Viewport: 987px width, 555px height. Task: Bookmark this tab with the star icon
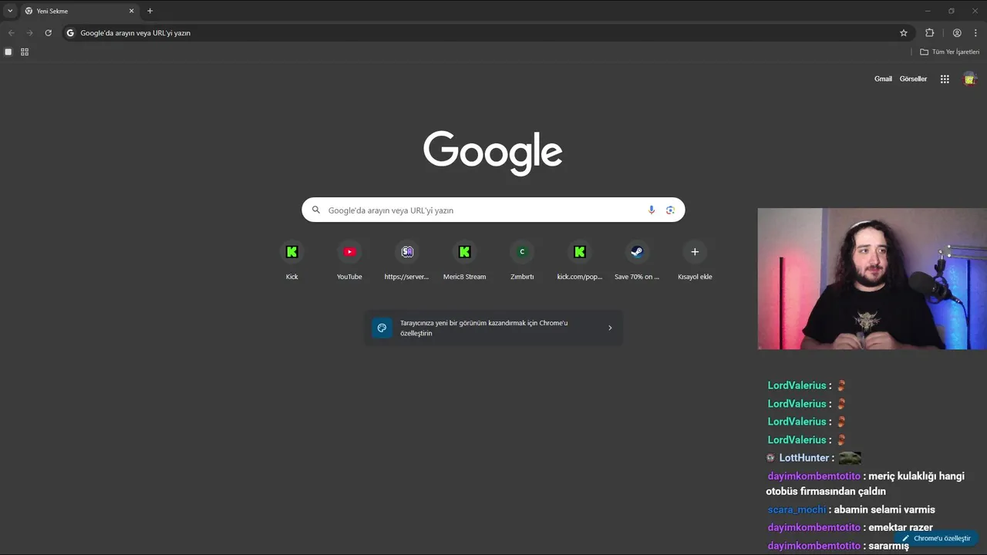(904, 33)
